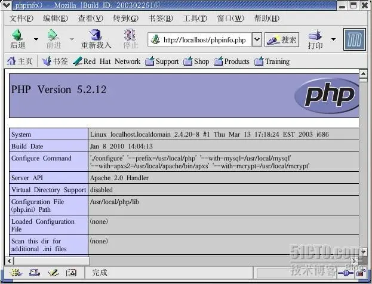Open the 窗口(W) Window menu

(x=230, y=18)
